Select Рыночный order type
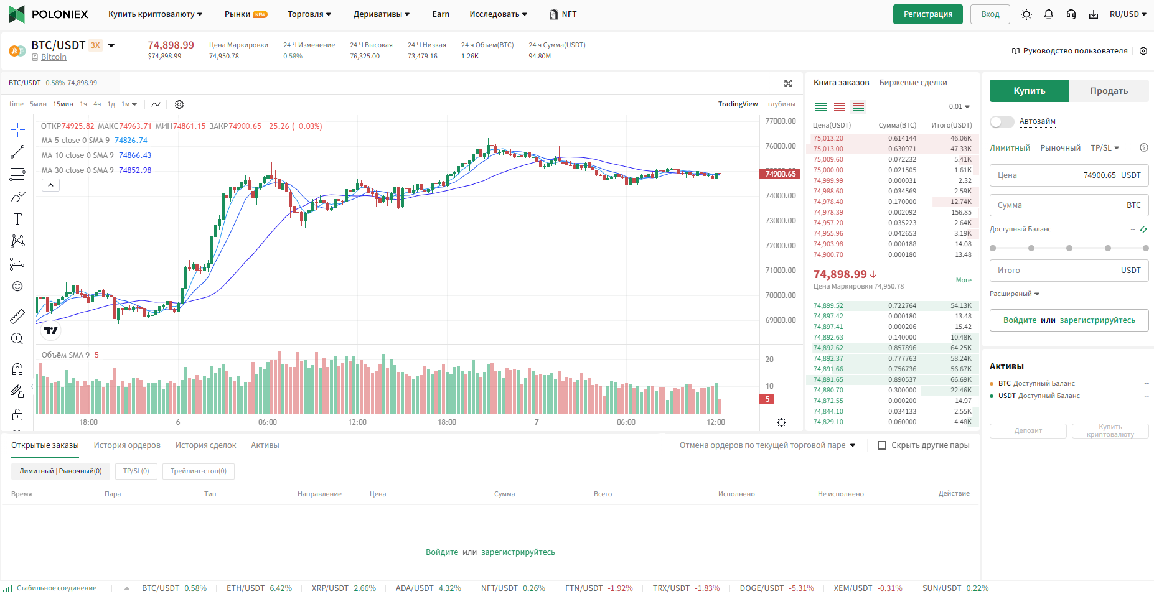The image size is (1154, 594). pyautogui.click(x=1060, y=148)
